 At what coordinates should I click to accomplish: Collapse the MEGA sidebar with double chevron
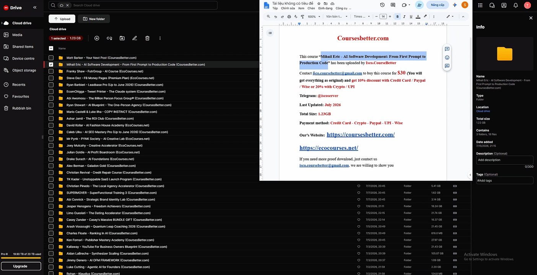(35, 7)
